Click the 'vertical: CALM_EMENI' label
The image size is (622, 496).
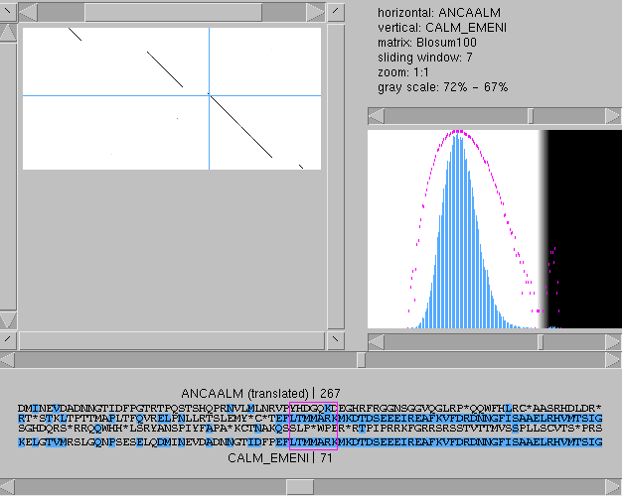coord(442,28)
